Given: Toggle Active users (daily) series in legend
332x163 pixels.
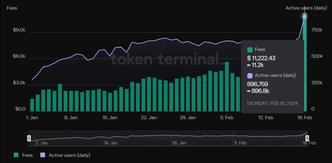Looking at the screenshot, I should pyautogui.click(x=65, y=155).
